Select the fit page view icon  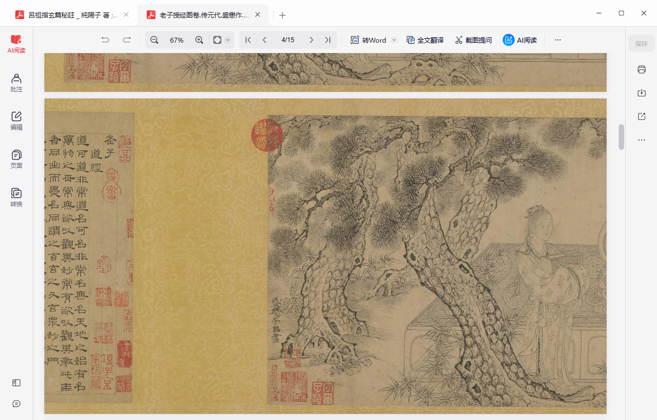[x=217, y=40]
